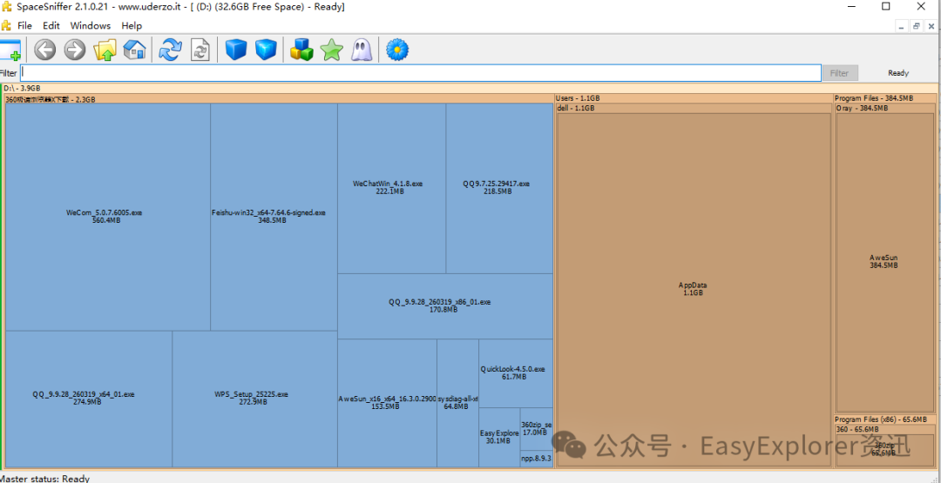This screenshot has width=941, height=483.
Task: Click the blue flower Donate icon
Action: (x=396, y=50)
